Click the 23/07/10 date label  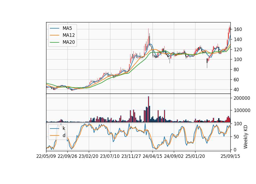pyautogui.click(x=110, y=156)
